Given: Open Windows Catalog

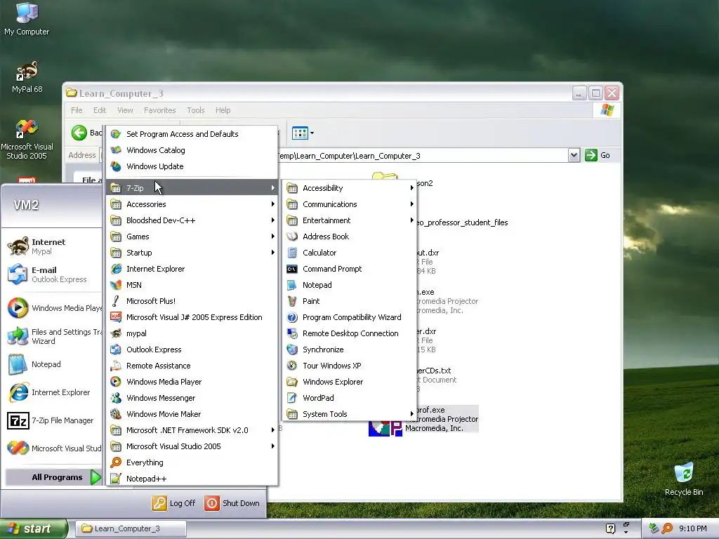Looking at the screenshot, I should click(x=192, y=150).
